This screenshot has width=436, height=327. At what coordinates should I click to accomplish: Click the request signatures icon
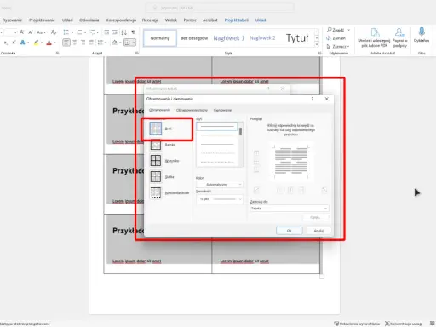[399, 32]
